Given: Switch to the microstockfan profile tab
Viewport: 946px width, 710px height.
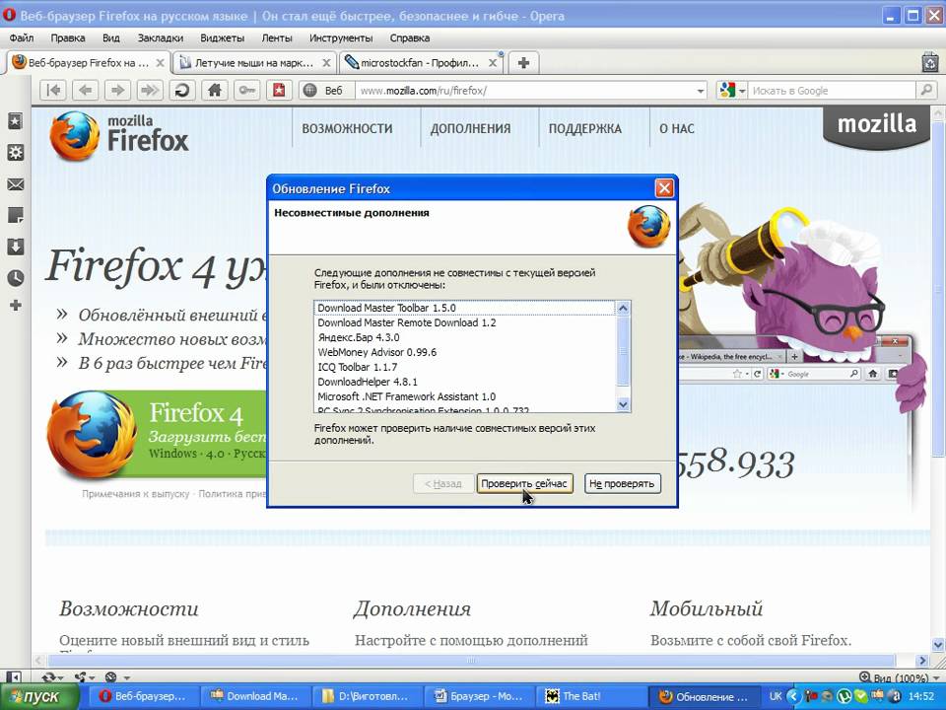Looking at the screenshot, I should coord(420,63).
